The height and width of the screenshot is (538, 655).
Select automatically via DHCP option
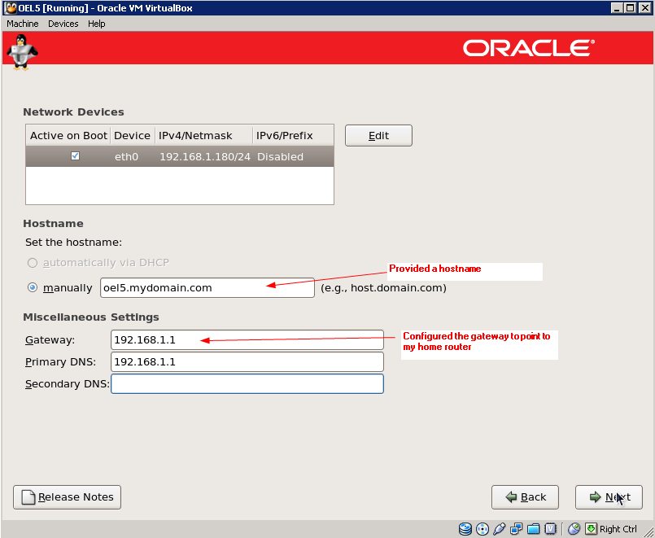(x=32, y=263)
